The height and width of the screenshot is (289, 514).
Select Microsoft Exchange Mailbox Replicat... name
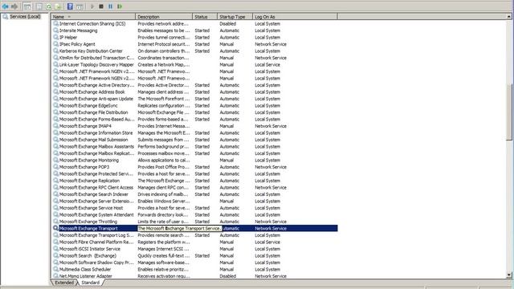pos(96,153)
